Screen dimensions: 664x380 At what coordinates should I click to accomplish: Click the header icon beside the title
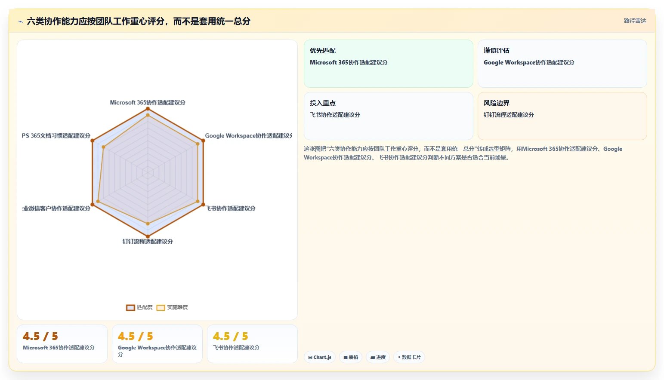pyautogui.click(x=20, y=21)
